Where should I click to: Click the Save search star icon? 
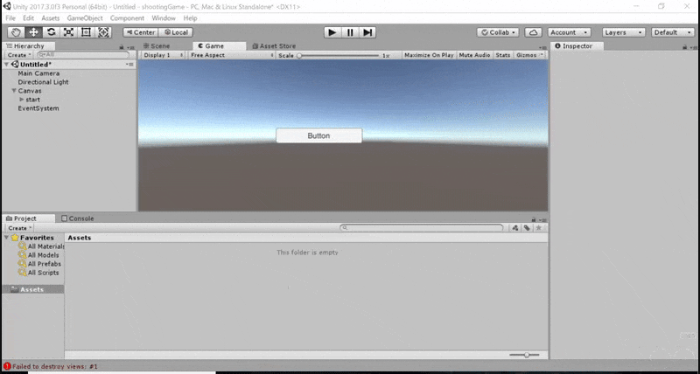[538, 228]
